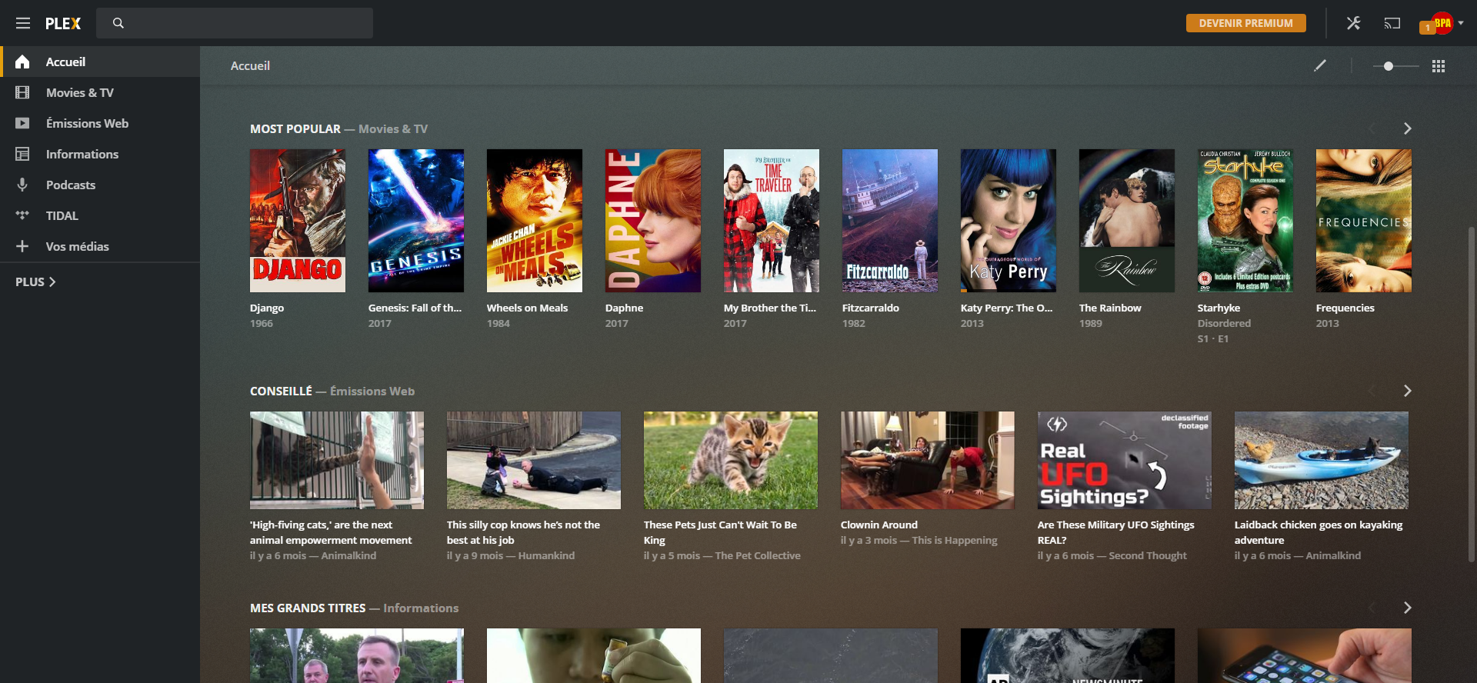Image resolution: width=1477 pixels, height=683 pixels.
Task: Click the Podcasts microphone icon
Action: click(22, 185)
